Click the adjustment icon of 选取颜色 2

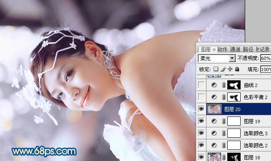[214, 145]
